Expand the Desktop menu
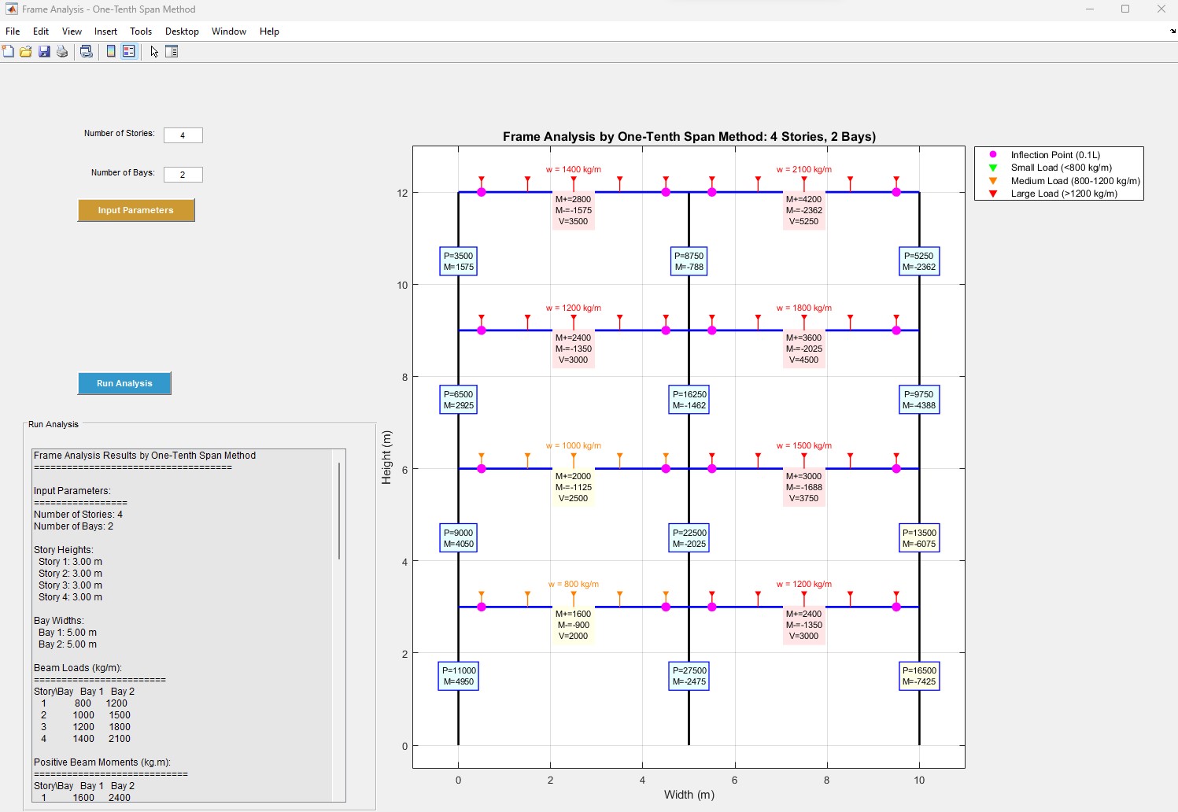Image resolution: width=1178 pixels, height=812 pixels. point(182,31)
